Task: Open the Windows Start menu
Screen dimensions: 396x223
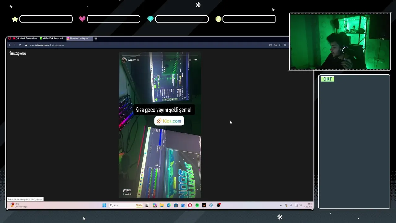Action: [104, 205]
